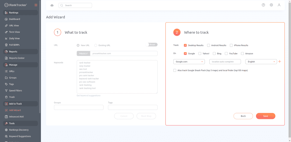Click the Back button
291x142 pixels.
[x=243, y=116]
